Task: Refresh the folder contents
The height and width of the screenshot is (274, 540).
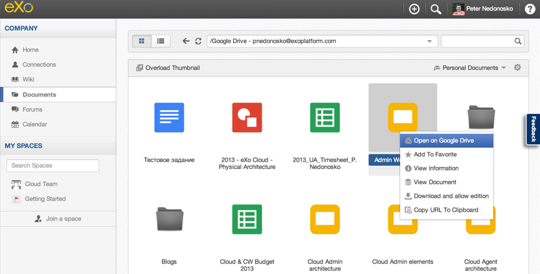Action: tap(198, 41)
